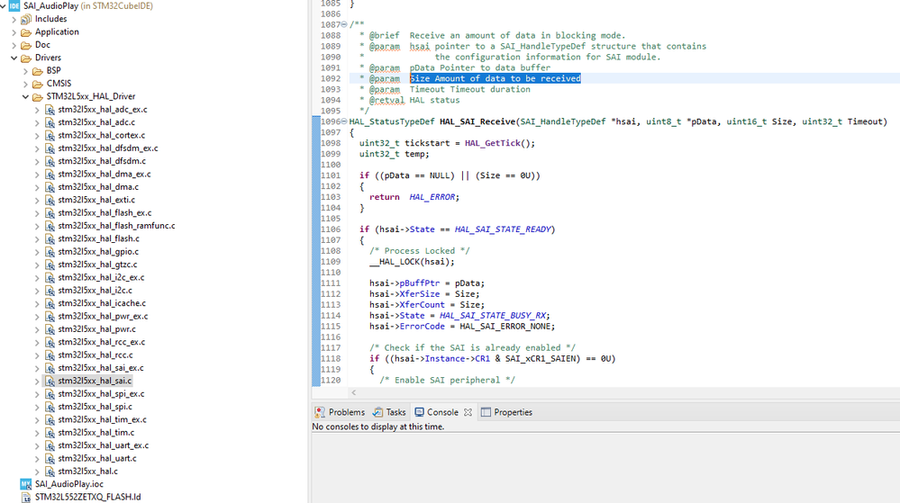The image size is (900, 503).
Task: Click file icon of stm32l5xx_hal_adc_ex.c
Action: click(50, 110)
